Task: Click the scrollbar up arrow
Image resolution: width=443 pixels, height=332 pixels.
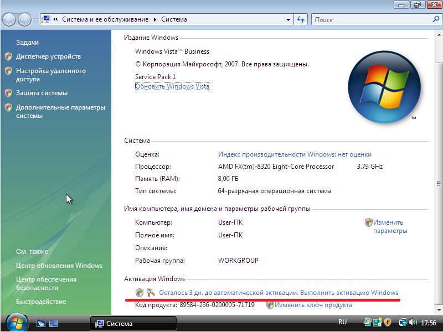Action: (439, 35)
